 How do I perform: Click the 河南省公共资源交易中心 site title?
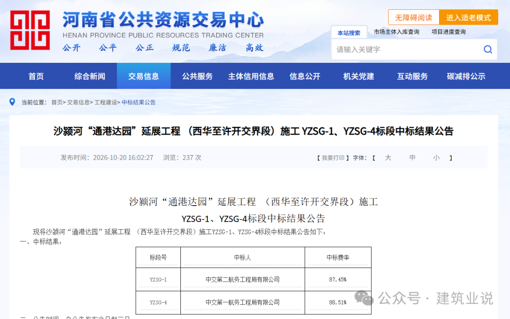[163, 19]
